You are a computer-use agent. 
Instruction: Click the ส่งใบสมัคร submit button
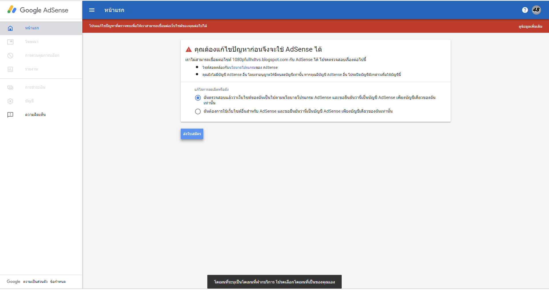(x=192, y=134)
